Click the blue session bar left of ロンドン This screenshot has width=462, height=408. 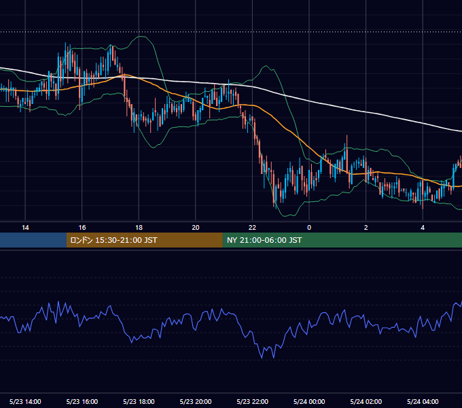(33, 240)
